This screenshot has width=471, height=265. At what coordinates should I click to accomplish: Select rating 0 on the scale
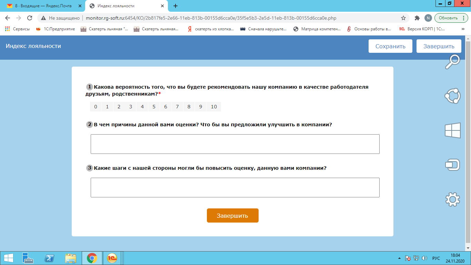(x=96, y=107)
